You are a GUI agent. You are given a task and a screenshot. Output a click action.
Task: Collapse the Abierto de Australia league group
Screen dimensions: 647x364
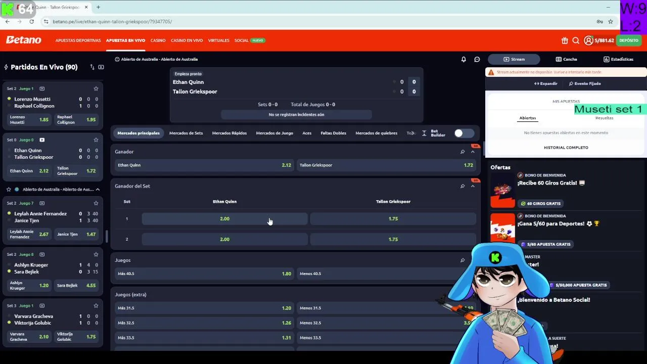point(98,190)
